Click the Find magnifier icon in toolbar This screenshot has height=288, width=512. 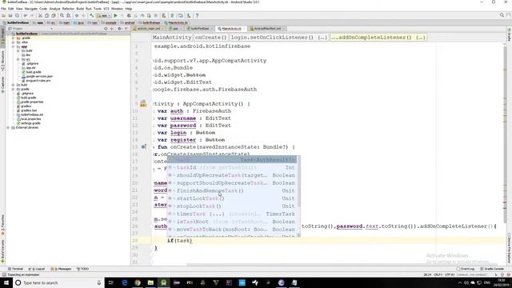click(x=62, y=16)
